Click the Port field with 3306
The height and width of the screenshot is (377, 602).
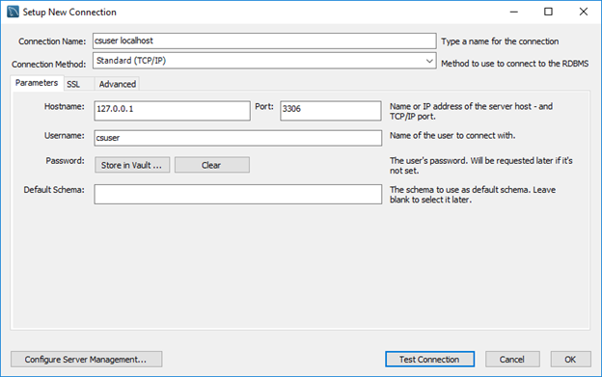331,111
